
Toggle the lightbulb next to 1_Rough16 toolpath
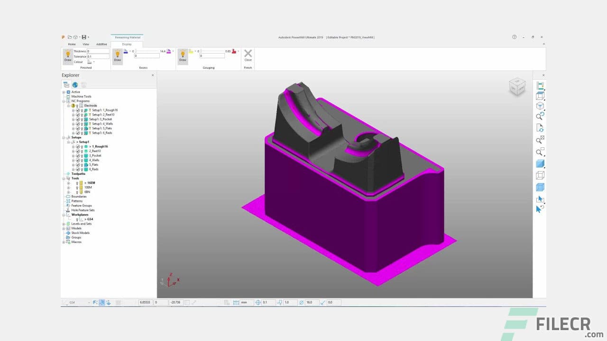[x=82, y=147]
